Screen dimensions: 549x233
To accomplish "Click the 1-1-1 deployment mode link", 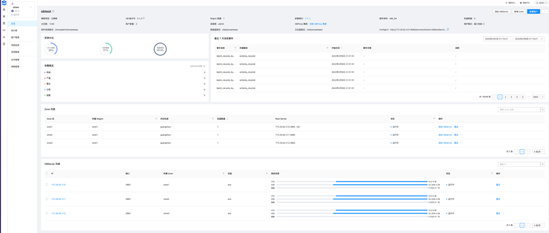I will [x=307, y=18].
